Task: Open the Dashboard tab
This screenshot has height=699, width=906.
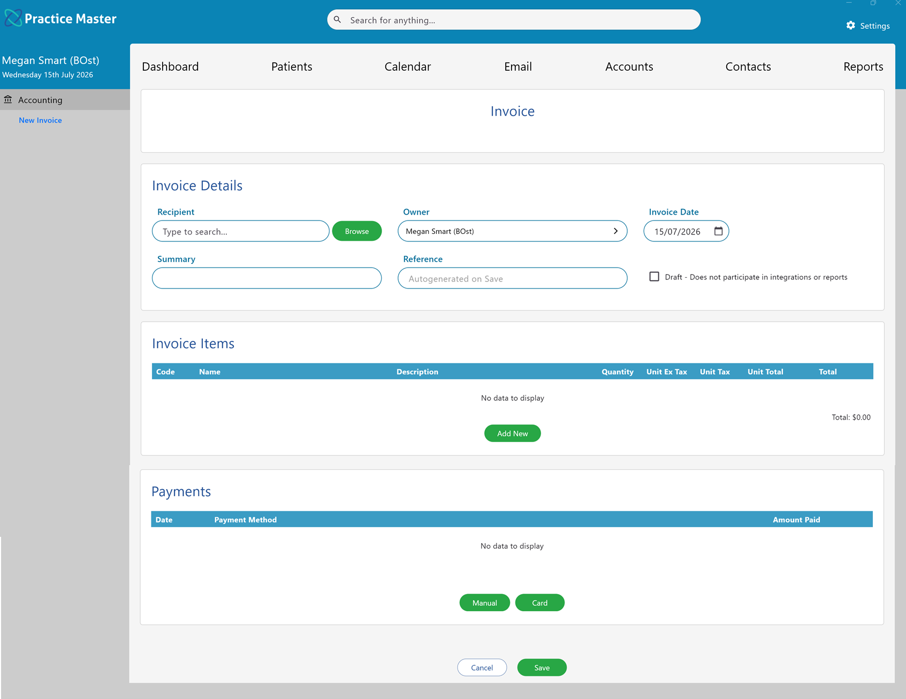Action: [170, 66]
